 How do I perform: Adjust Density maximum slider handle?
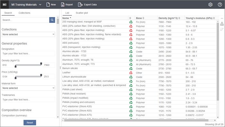click(x=41, y=64)
